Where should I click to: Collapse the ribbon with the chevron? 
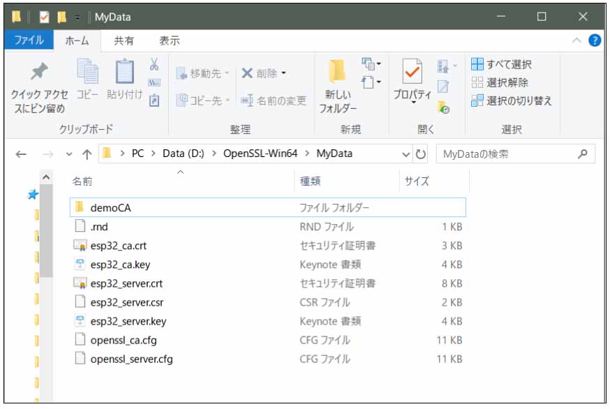(576, 40)
